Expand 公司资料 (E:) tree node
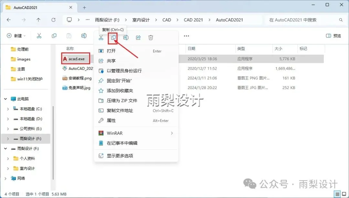The width and height of the screenshot is (349, 198). point(8,129)
